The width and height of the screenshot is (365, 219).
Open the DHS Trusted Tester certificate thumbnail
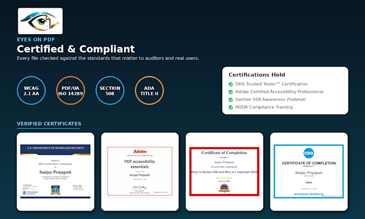[55, 172]
